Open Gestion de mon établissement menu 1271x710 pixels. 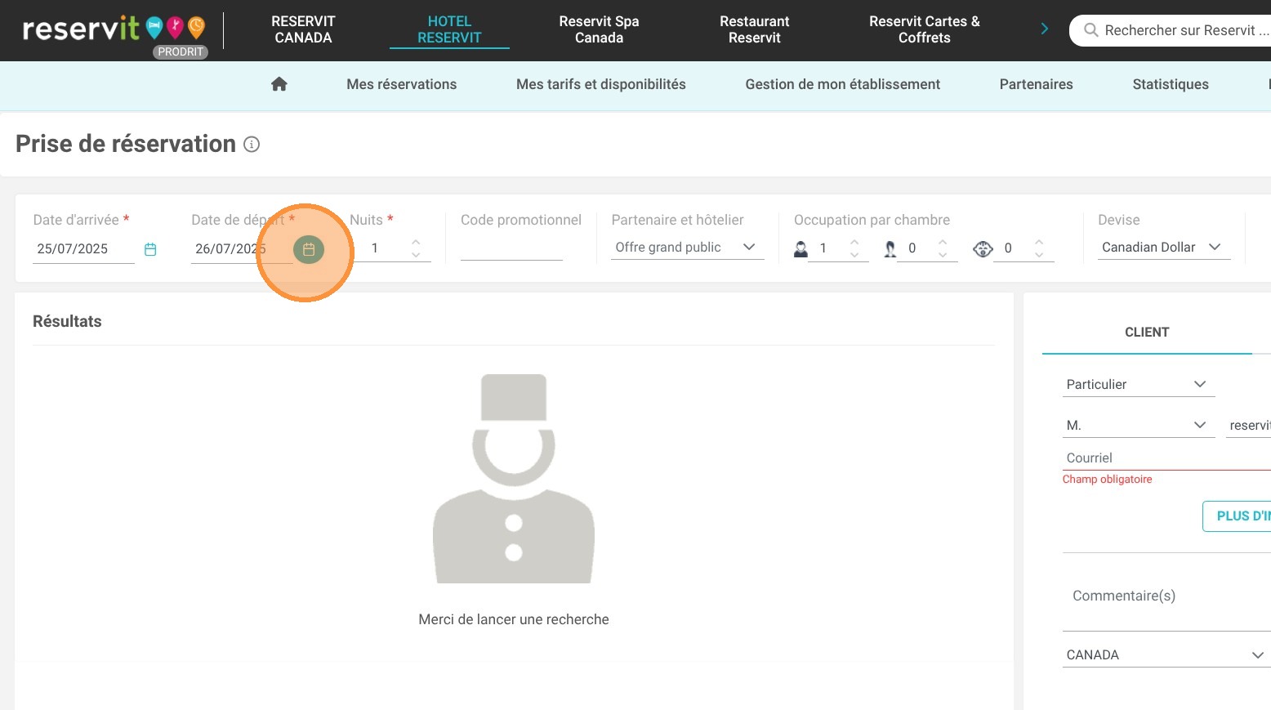coord(842,84)
